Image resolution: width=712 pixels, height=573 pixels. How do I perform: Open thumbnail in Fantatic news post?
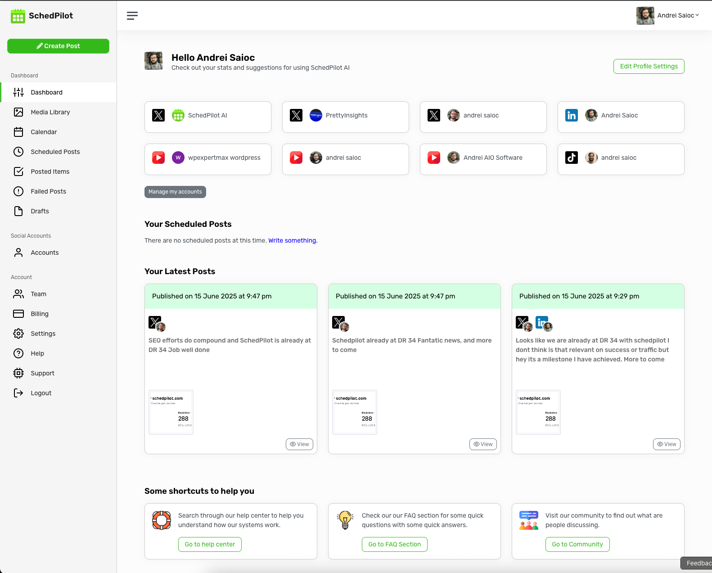355,412
